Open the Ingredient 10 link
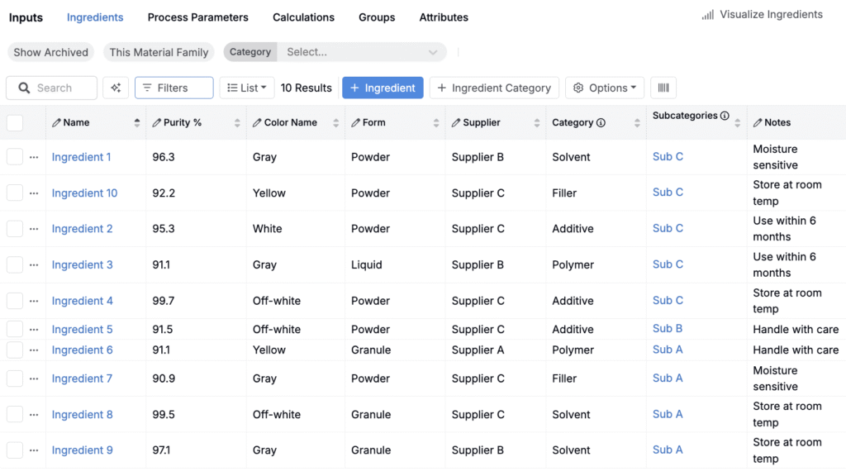 84,193
